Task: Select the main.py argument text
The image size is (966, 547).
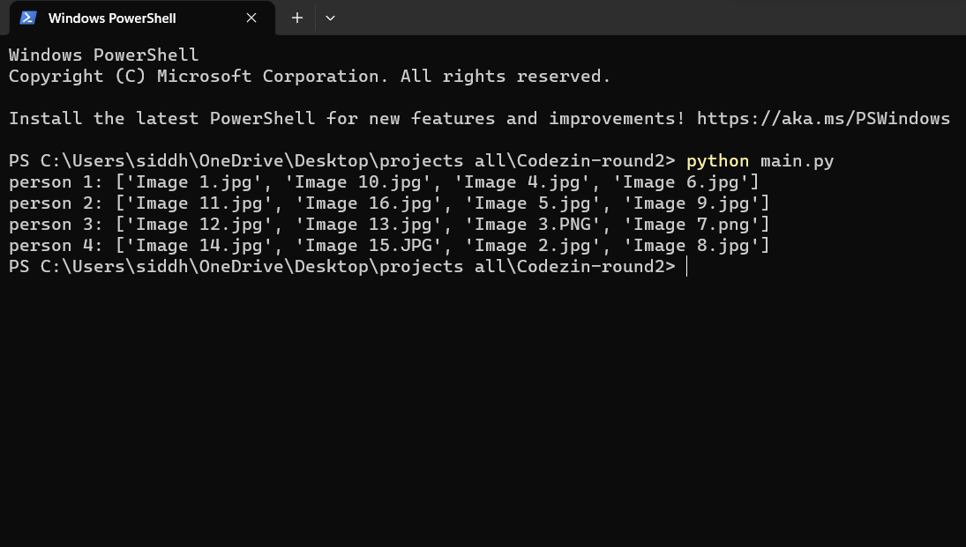Action: pyautogui.click(x=797, y=160)
